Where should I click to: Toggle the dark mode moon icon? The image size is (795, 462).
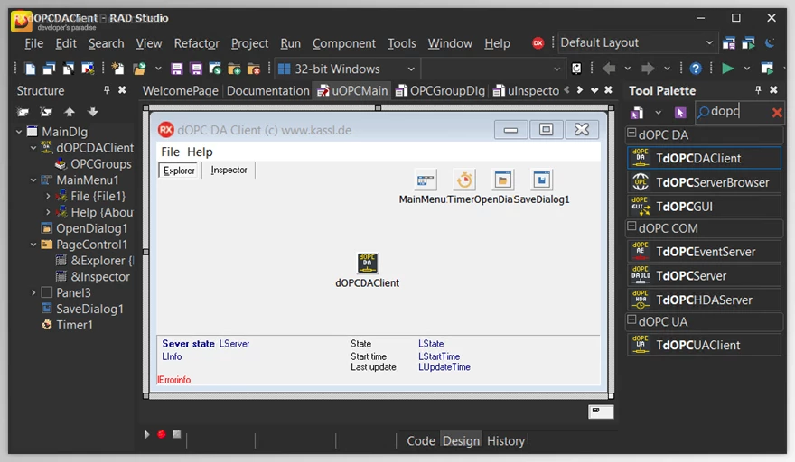[x=770, y=43]
